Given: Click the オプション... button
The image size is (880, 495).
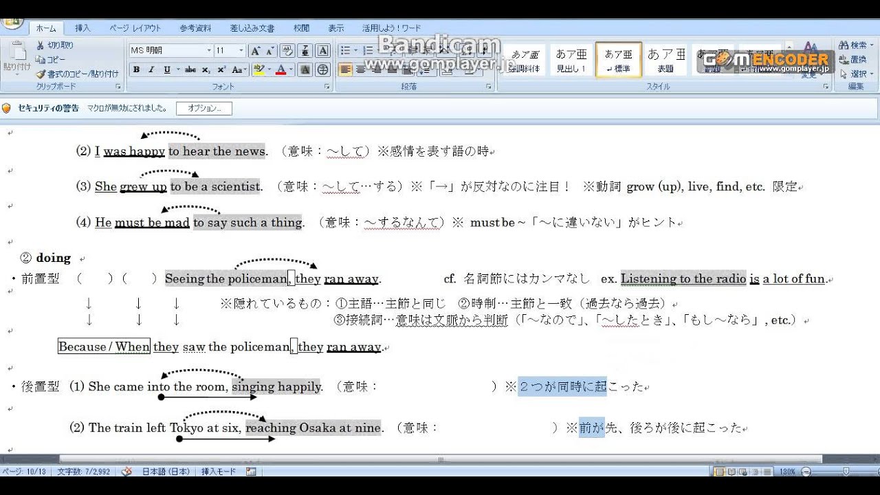Looking at the screenshot, I should point(204,109).
